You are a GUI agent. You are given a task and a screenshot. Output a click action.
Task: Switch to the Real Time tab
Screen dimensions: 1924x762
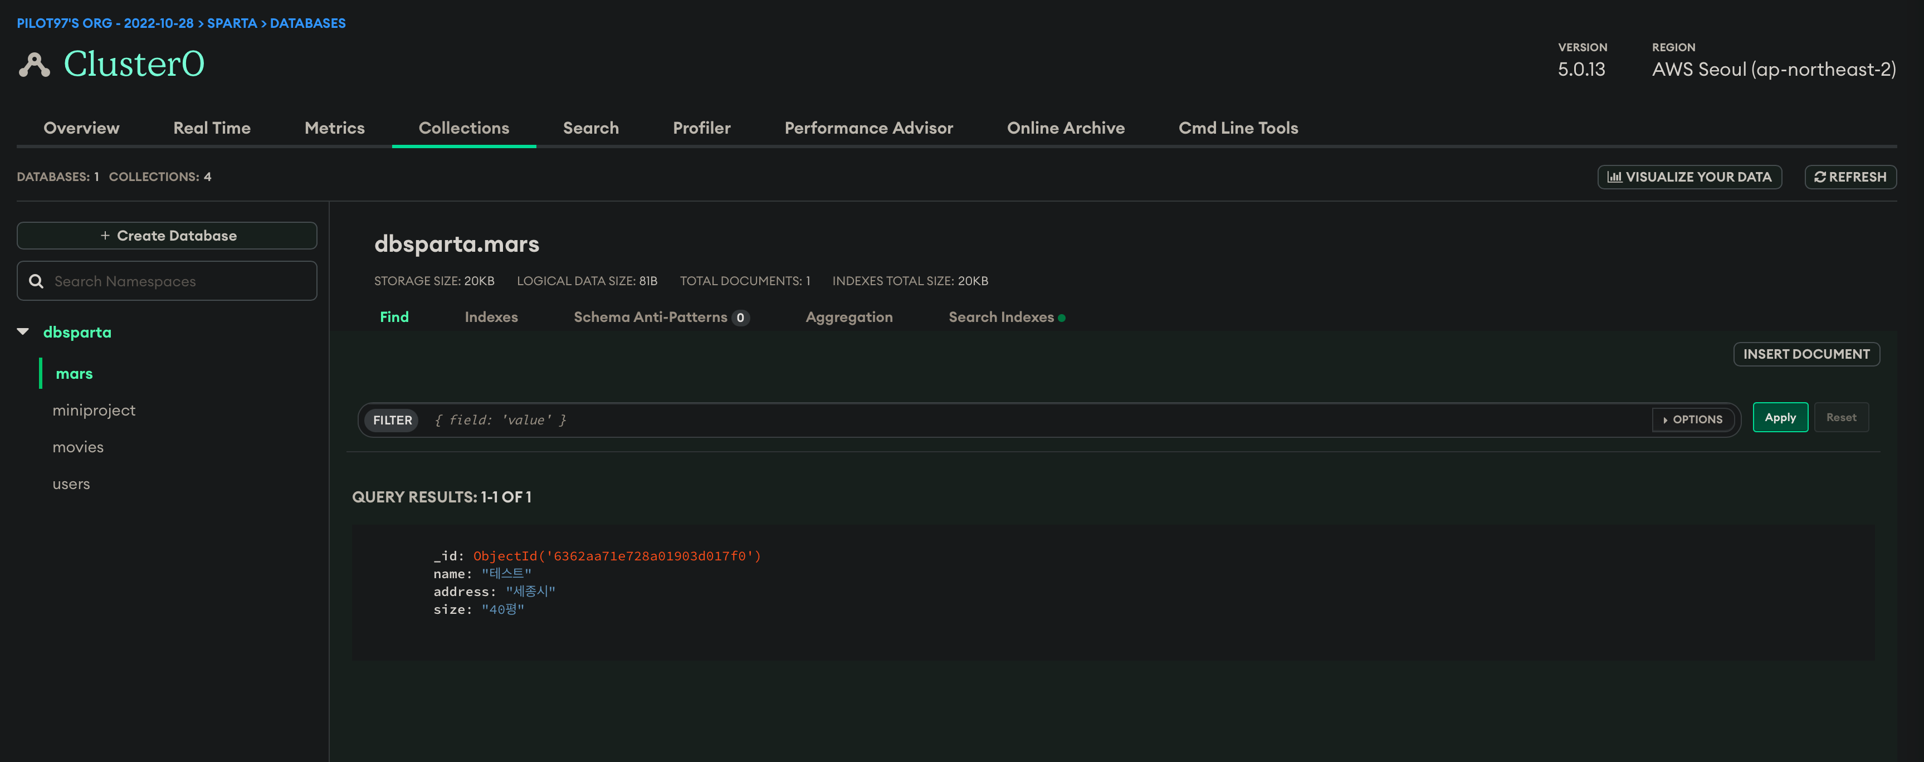coord(212,128)
